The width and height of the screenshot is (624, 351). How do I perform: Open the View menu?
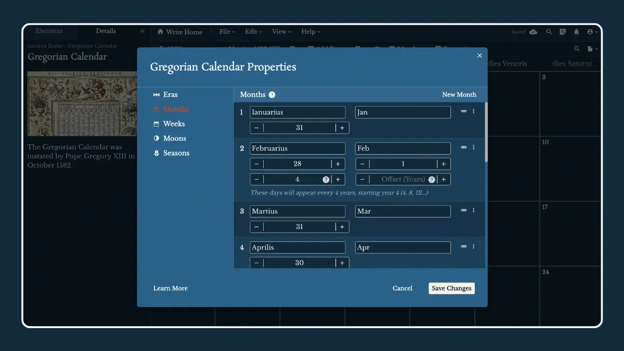tap(282, 32)
